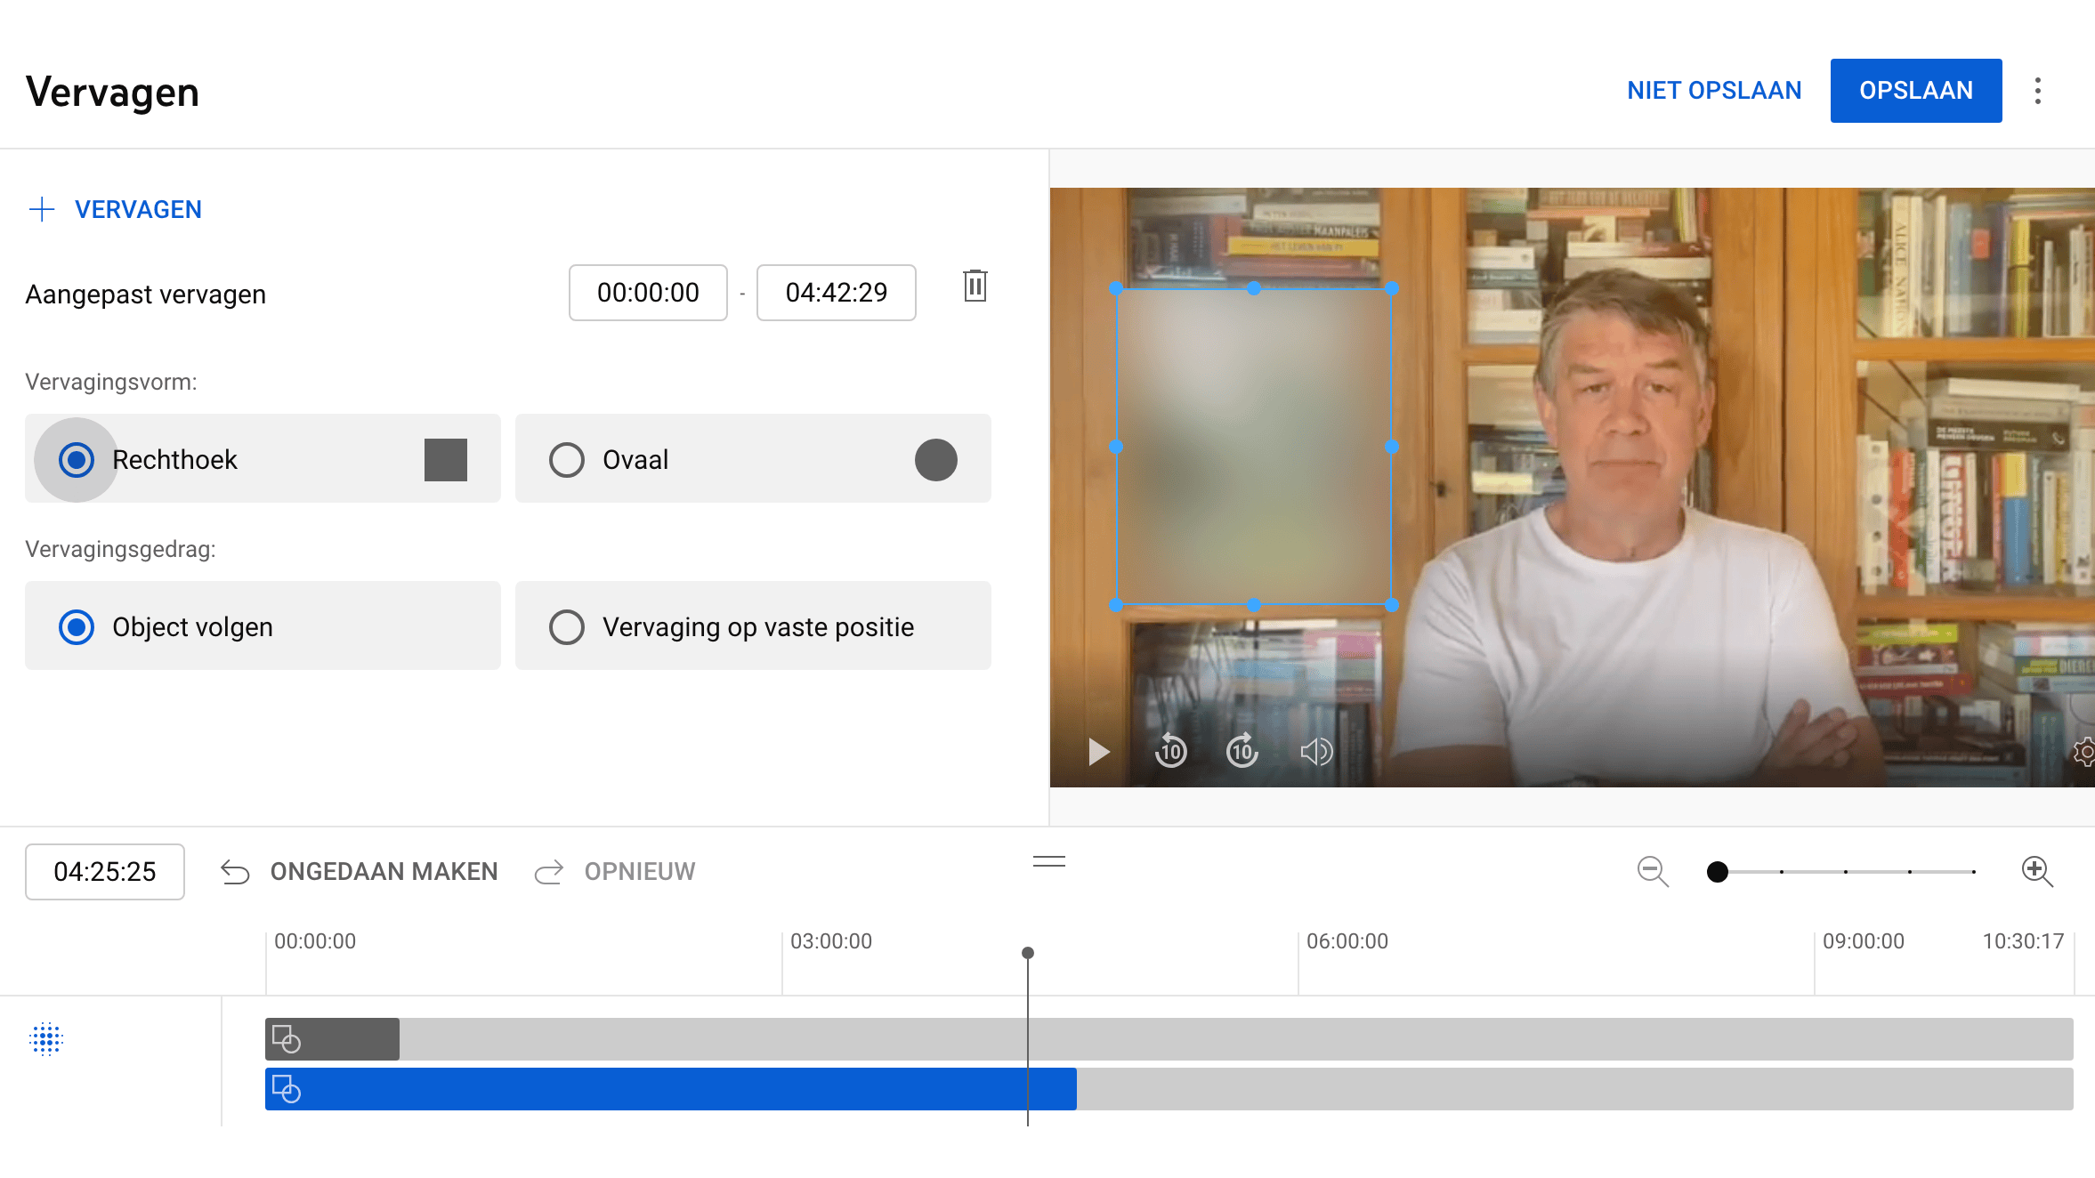The image size is (2095, 1178).
Task: Choose Vervaging op vaste positie
Action: pos(567,627)
